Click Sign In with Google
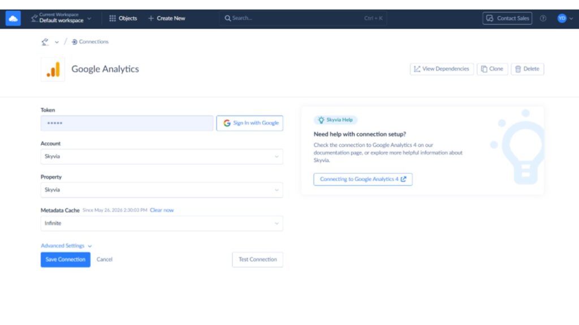 click(249, 123)
